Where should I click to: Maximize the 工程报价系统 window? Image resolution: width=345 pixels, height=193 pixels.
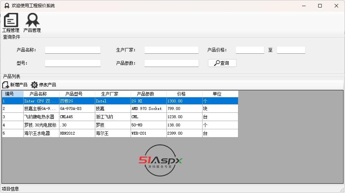[x=320, y=6]
